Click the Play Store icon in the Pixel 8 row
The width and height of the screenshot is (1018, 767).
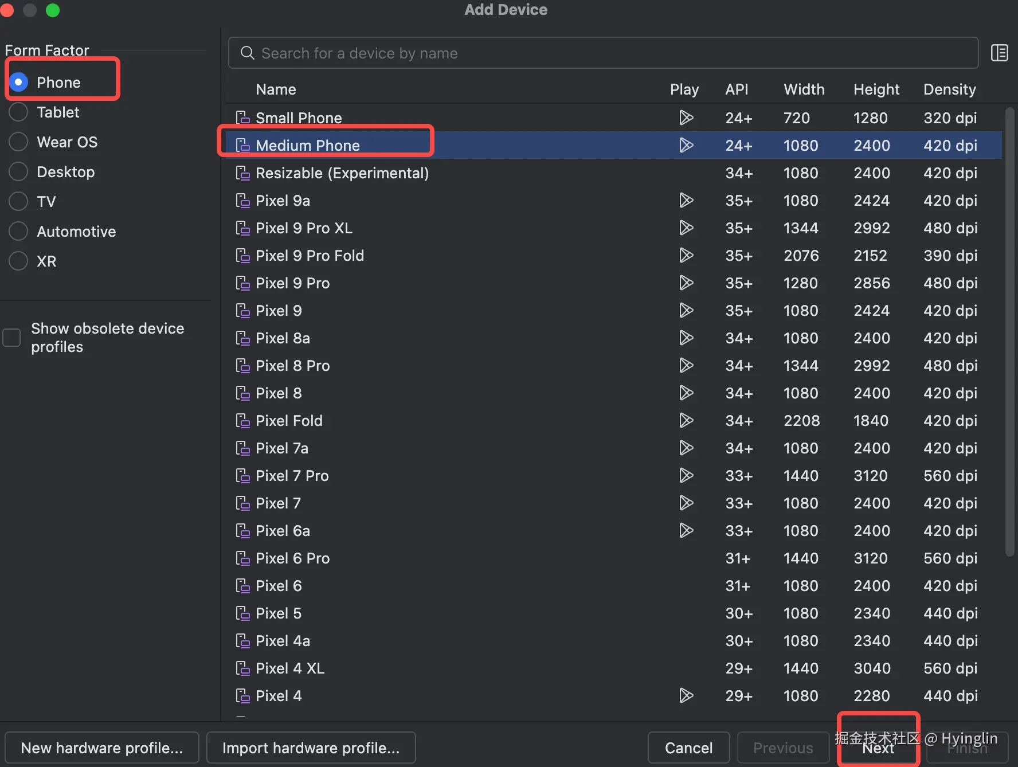(686, 393)
